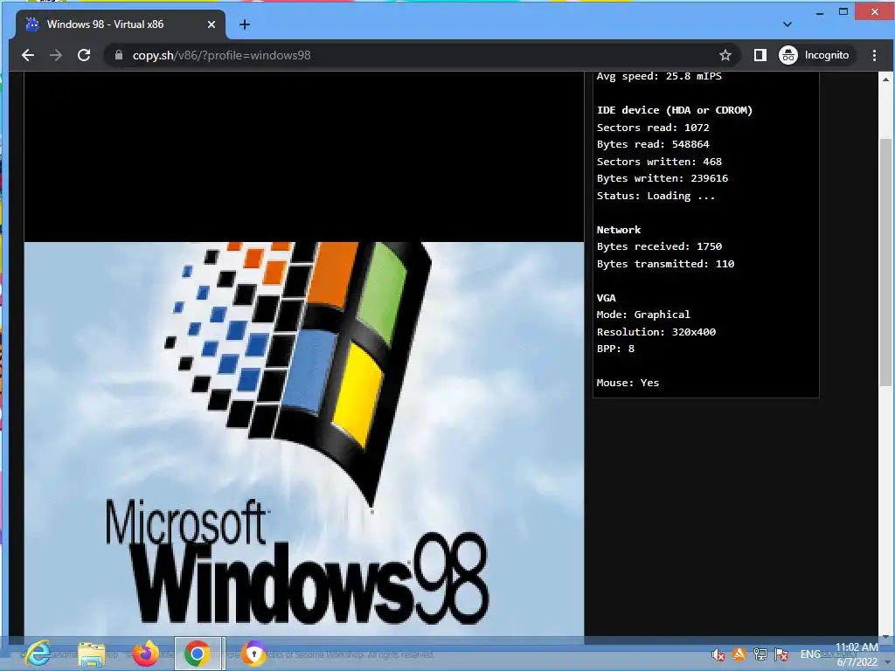View site information via the lock icon
Image resolution: width=895 pixels, height=671 pixels.
pos(119,55)
